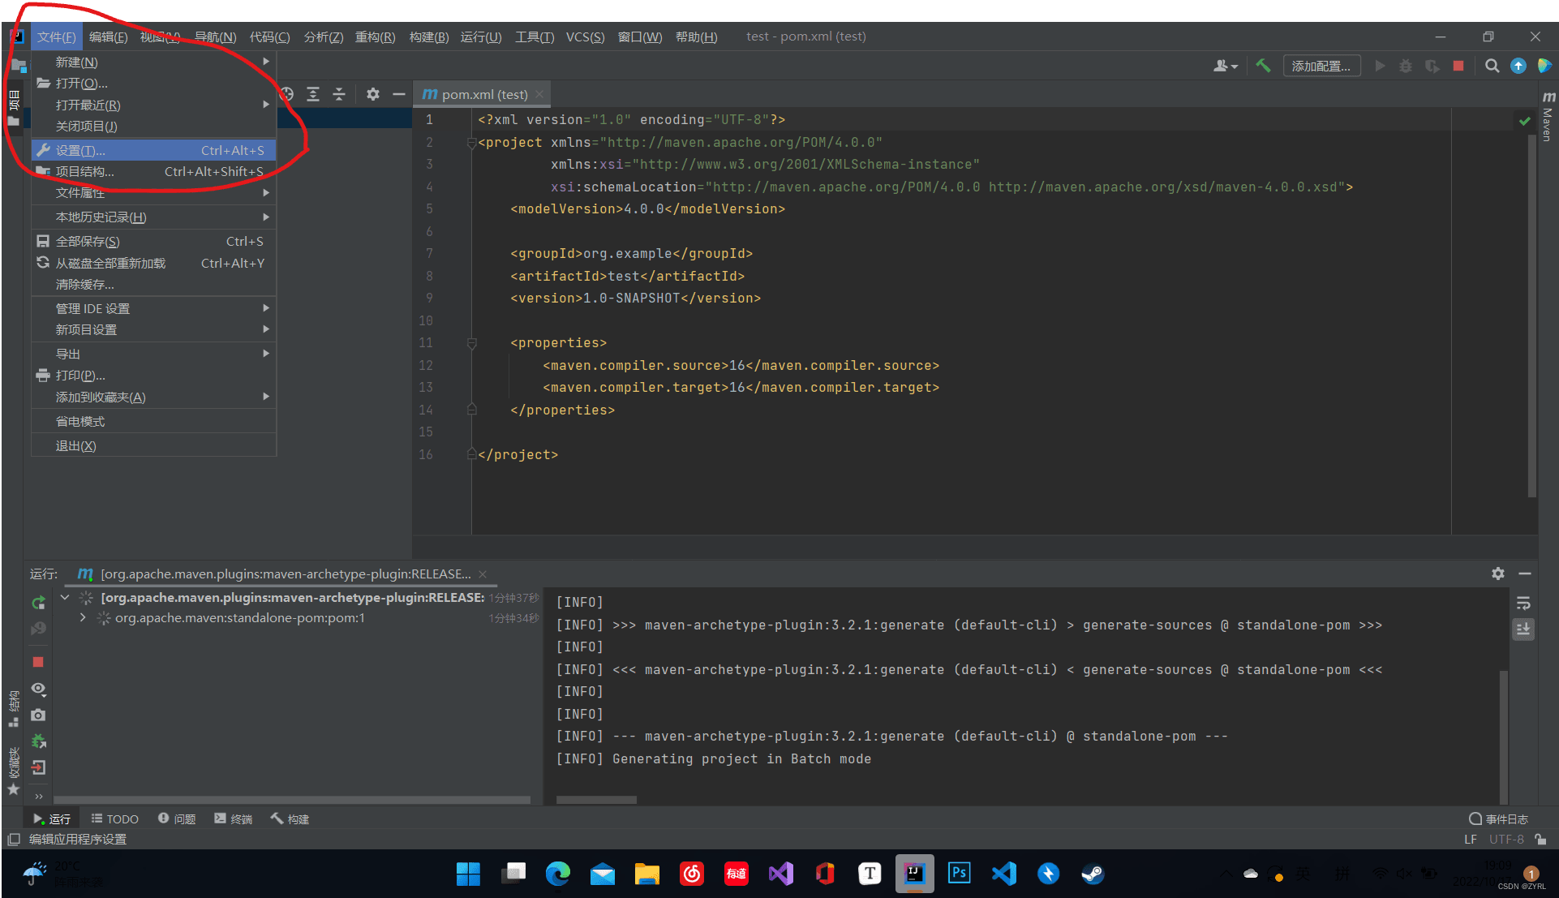Open Photoshop from the Windows taskbar
1559x898 pixels.
tap(959, 874)
